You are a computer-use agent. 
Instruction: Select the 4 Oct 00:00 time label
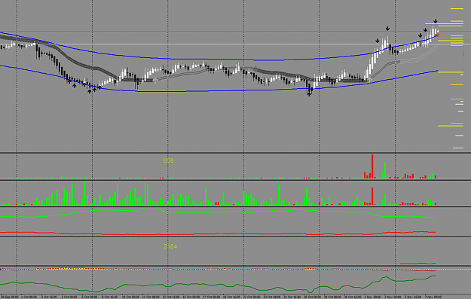pos(69,297)
